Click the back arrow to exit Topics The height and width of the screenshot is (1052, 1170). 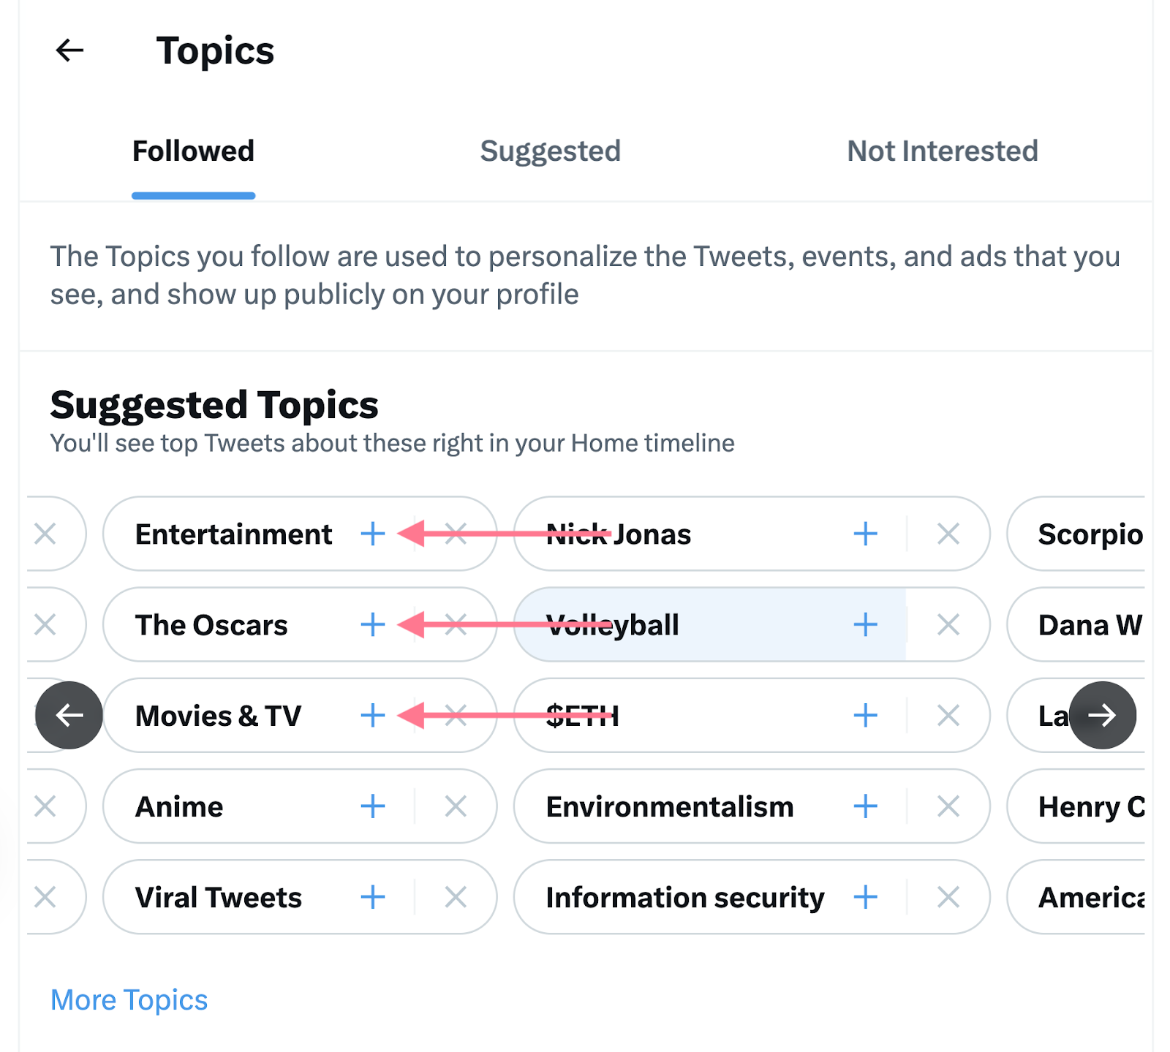coord(69,50)
